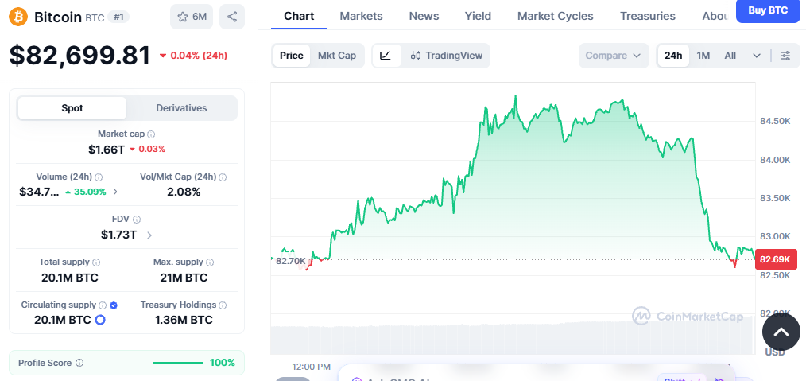Viewport: 806px width, 381px height.
Task: Expand more time range options chevron
Action: click(756, 56)
